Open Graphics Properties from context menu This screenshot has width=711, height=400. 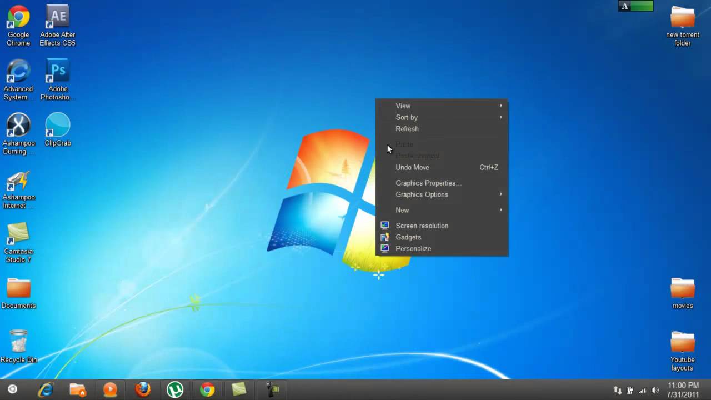[442, 183]
